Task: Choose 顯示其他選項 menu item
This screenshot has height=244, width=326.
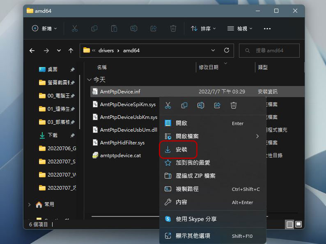Action: pyautogui.click(x=213, y=236)
